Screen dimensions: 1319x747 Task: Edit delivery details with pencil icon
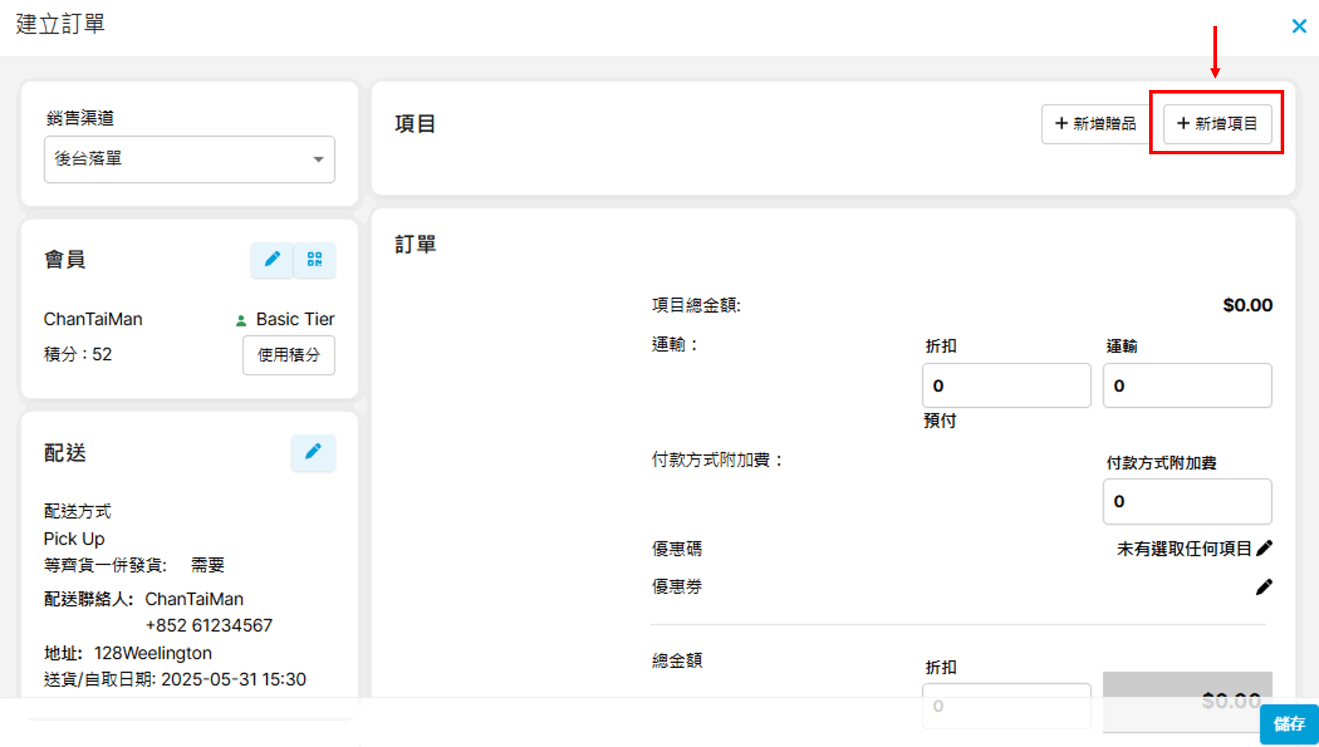point(313,453)
